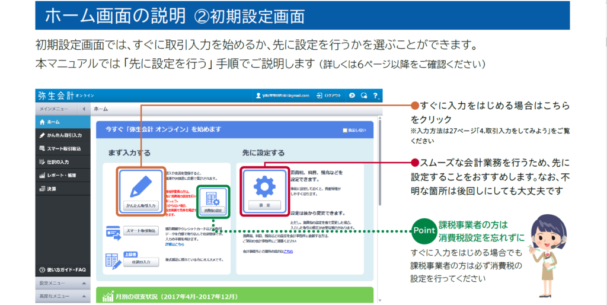The width and height of the screenshot is (607, 305).
Task: Click the account email address in header
Action: tap(286, 96)
